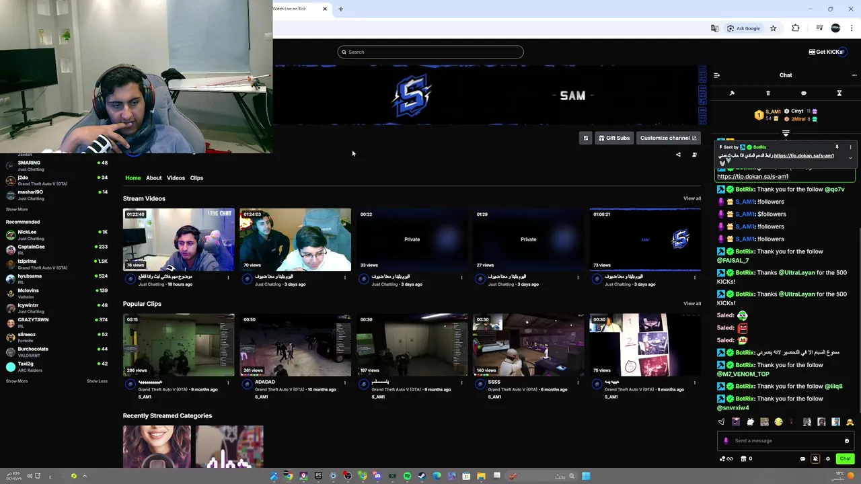Image resolution: width=861 pixels, height=484 pixels.
Task: Open options menu for 70-views video
Action: (345, 277)
